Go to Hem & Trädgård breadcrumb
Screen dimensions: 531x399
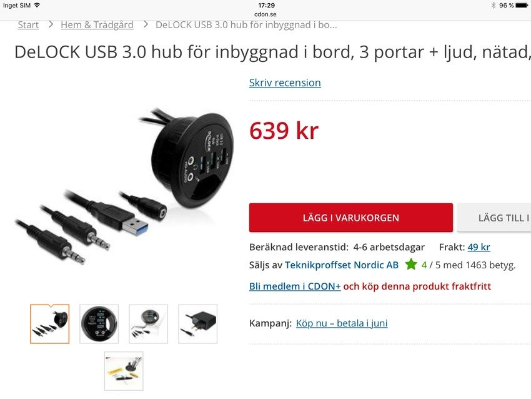[x=97, y=25]
